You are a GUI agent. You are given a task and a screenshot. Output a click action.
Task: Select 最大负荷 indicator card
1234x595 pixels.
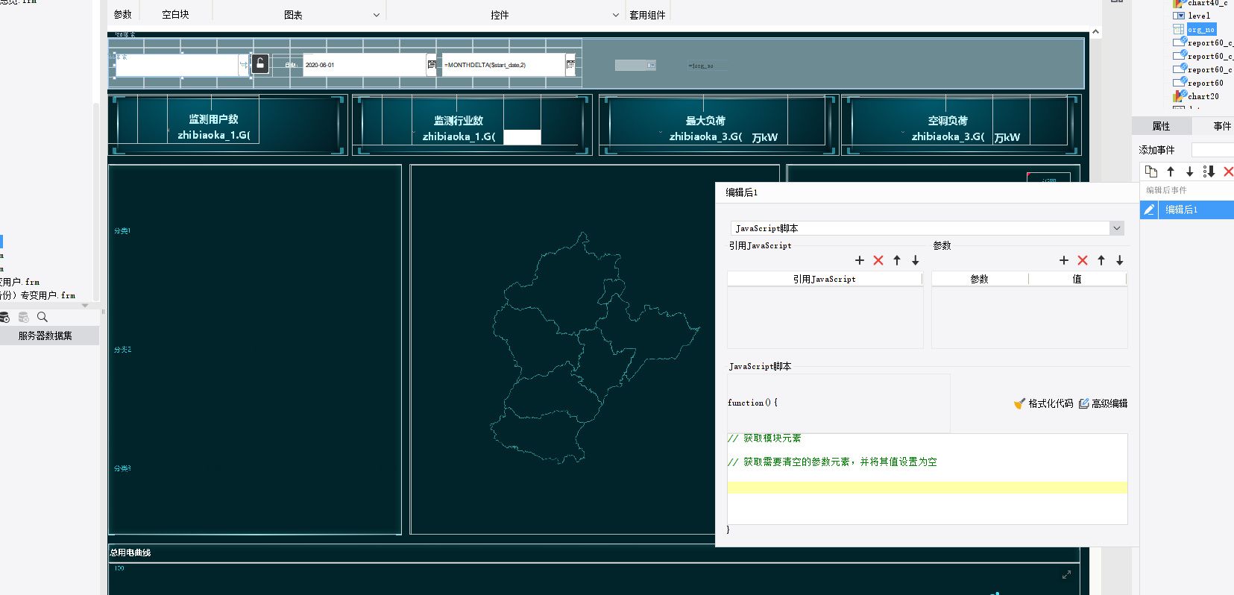pos(719,125)
